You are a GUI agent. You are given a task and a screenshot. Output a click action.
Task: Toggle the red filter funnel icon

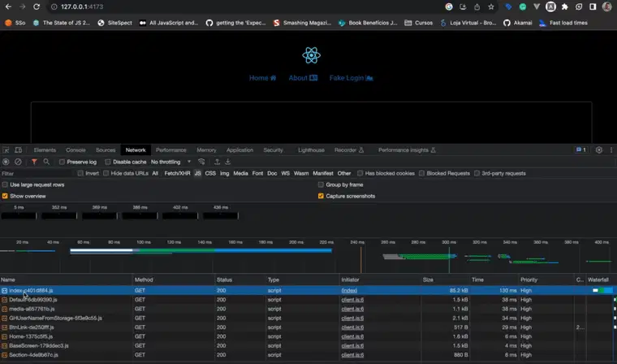point(34,162)
